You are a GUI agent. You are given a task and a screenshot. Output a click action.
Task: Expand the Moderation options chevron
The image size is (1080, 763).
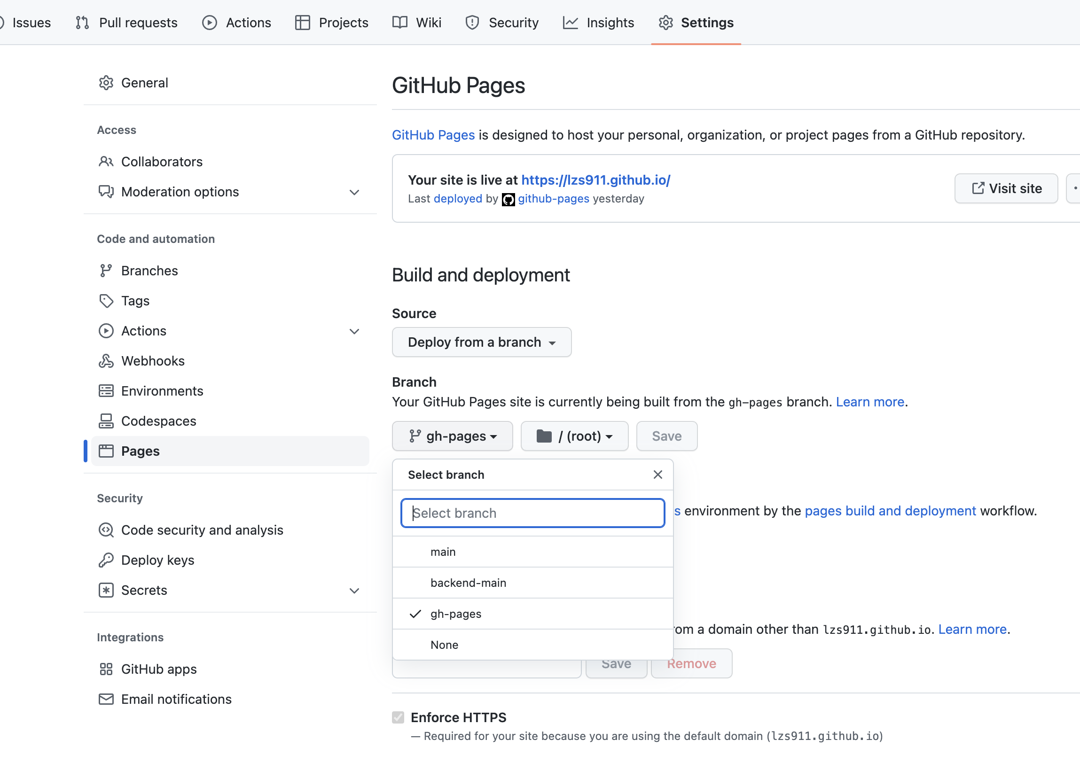pyautogui.click(x=354, y=192)
